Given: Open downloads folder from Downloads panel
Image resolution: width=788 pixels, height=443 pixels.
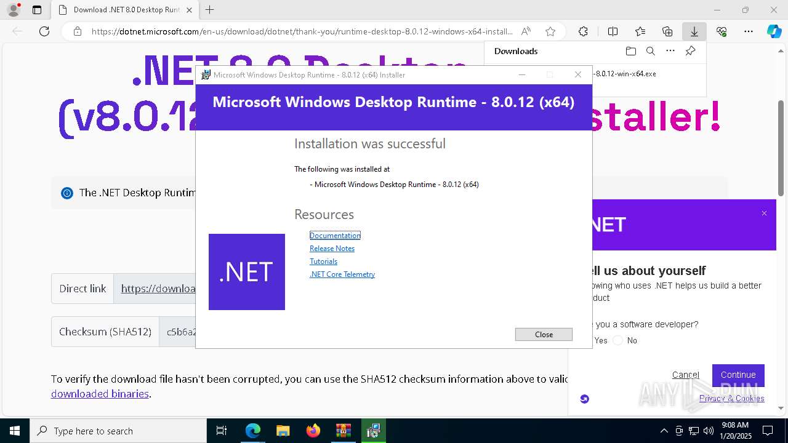Looking at the screenshot, I should (x=630, y=51).
